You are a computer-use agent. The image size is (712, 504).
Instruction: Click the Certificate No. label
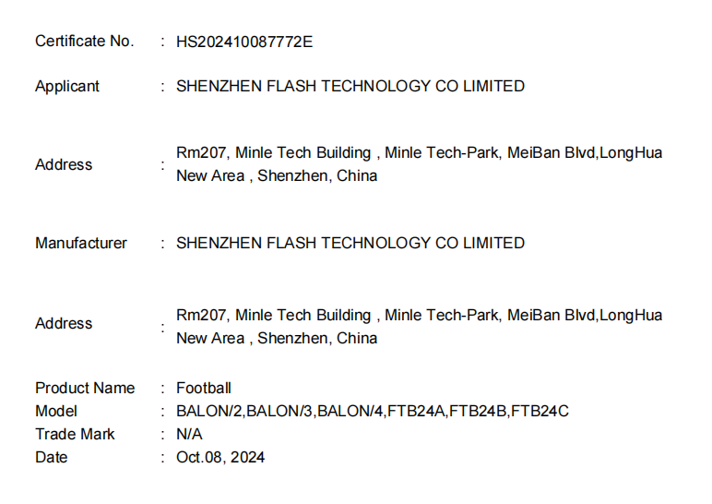(84, 41)
